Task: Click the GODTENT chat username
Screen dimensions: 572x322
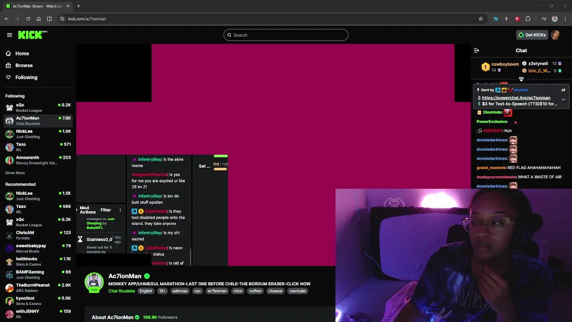Action: tap(493, 131)
